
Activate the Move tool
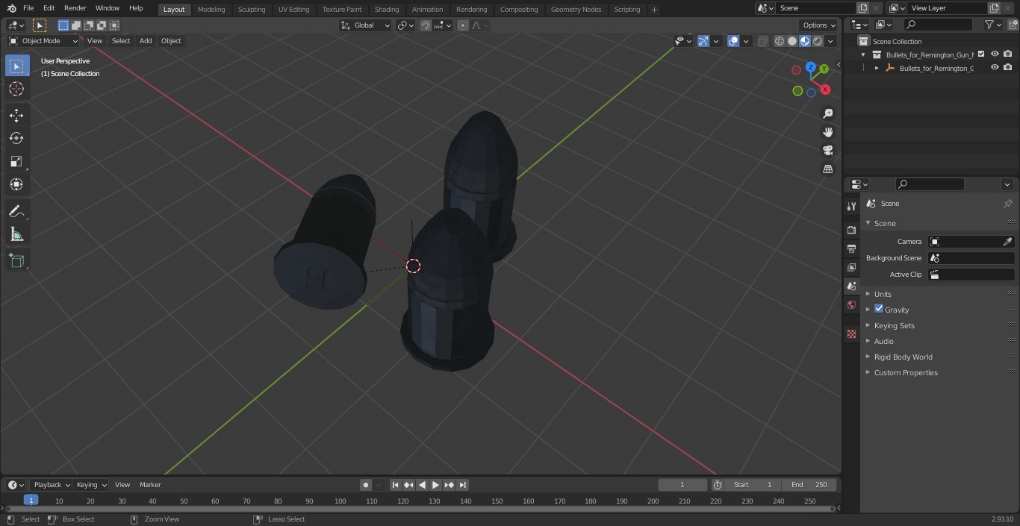[16, 115]
